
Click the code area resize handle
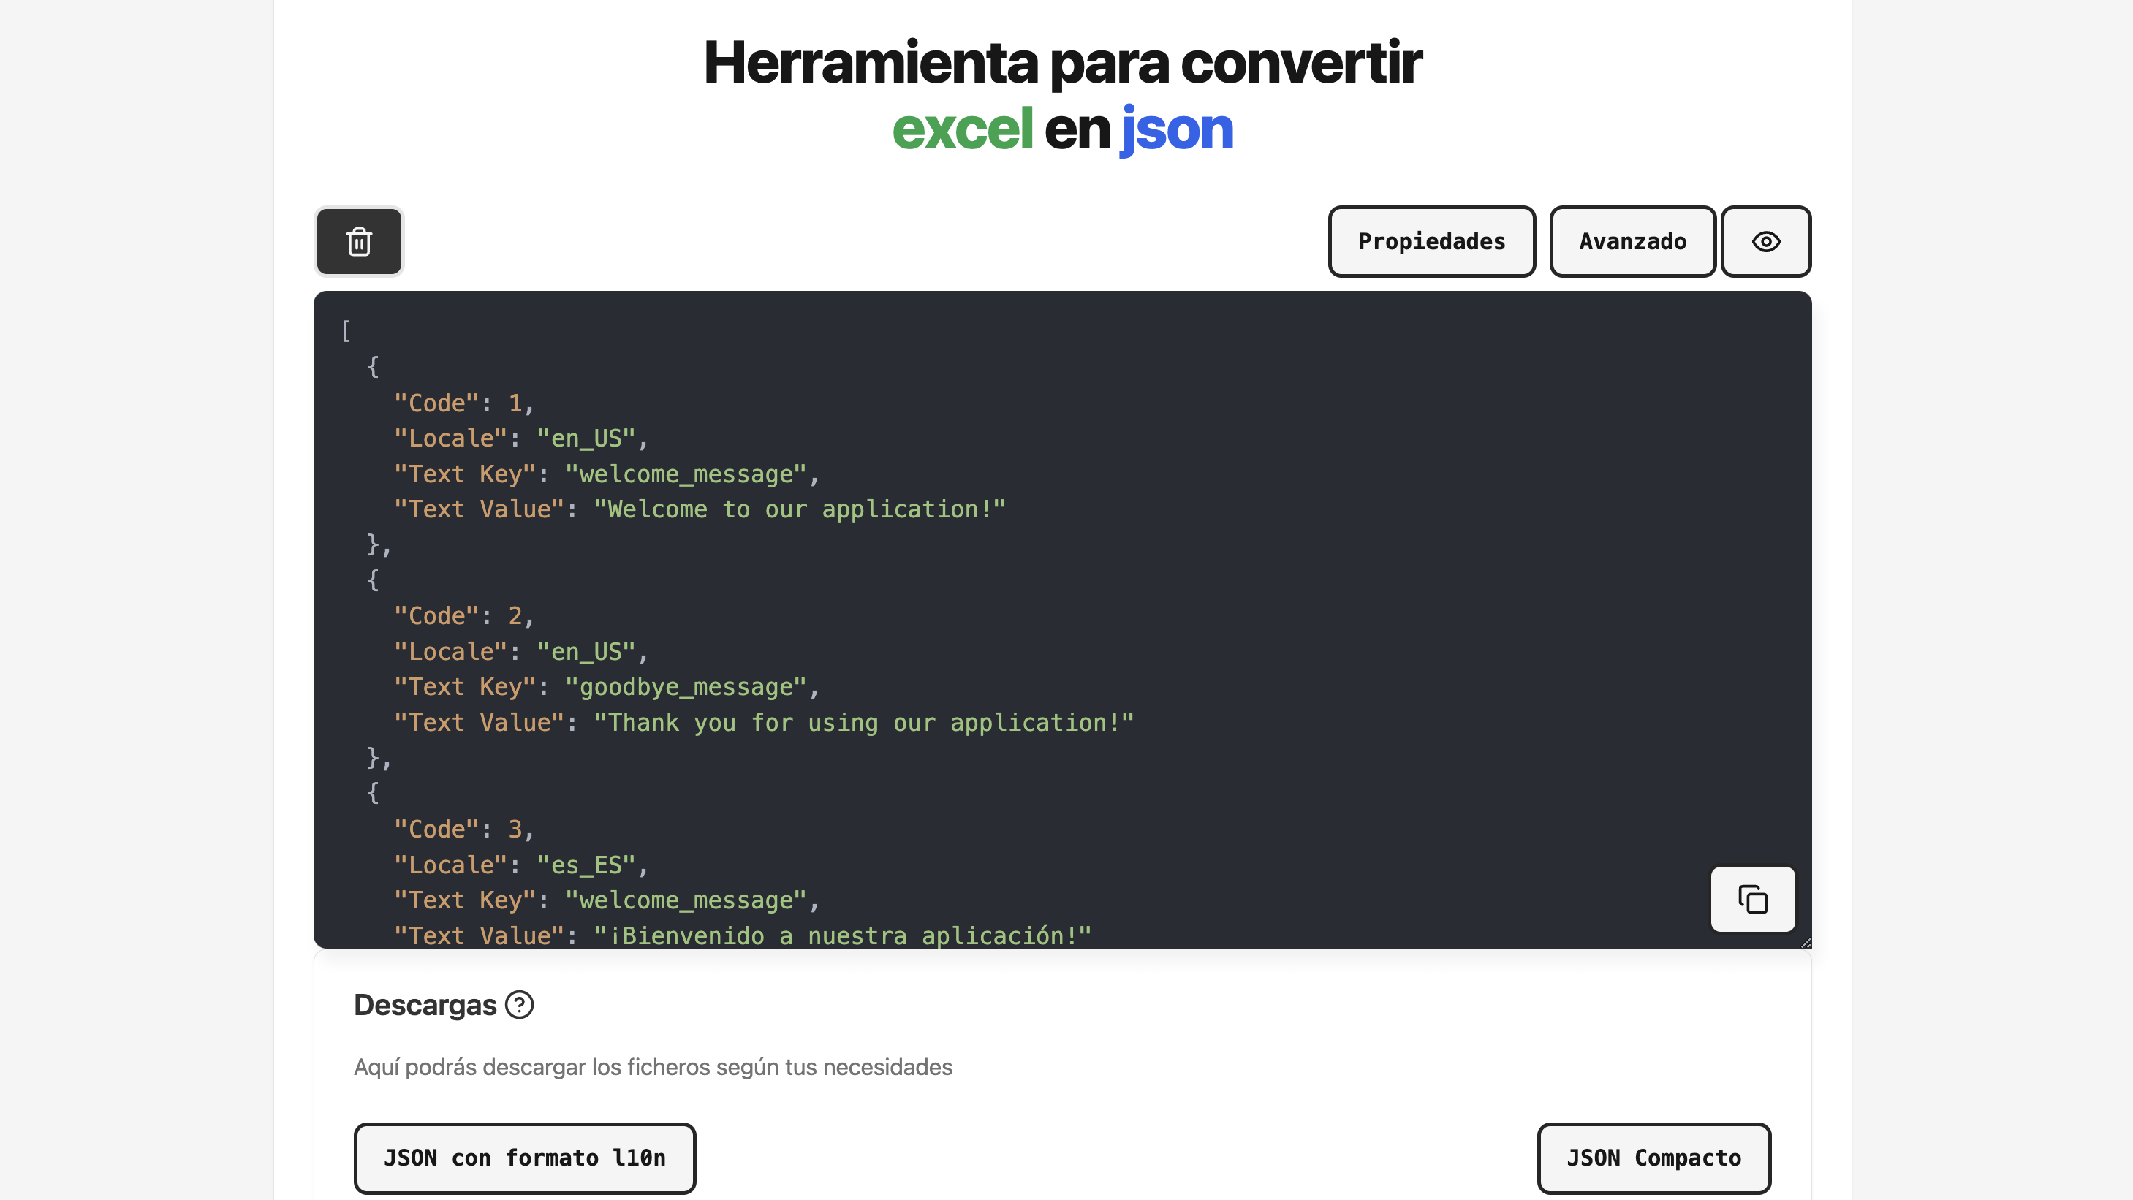(x=1805, y=943)
